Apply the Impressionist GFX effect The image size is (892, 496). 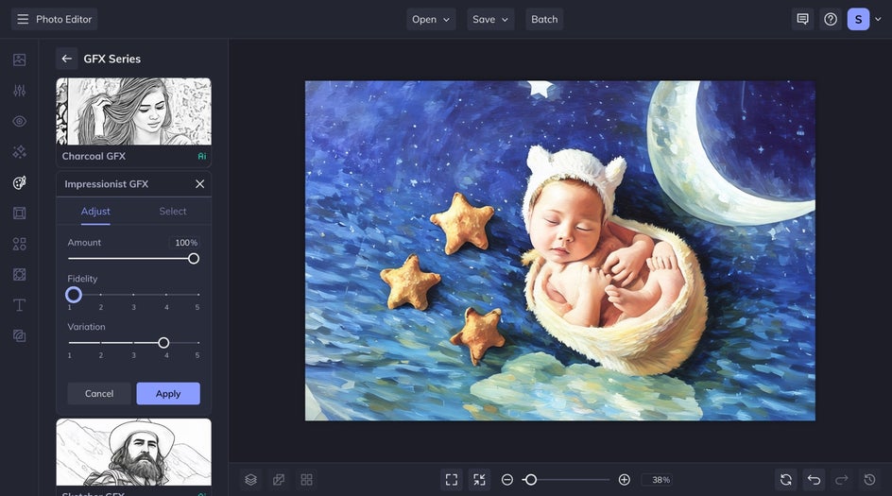pos(168,394)
